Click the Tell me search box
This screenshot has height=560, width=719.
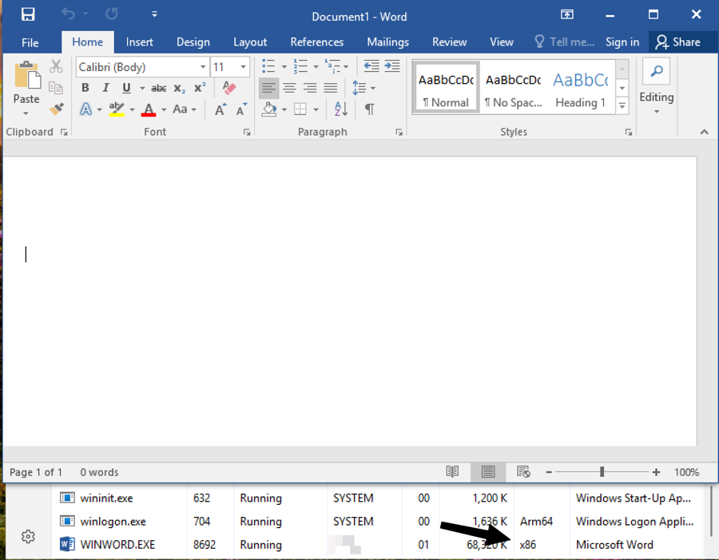[565, 42]
